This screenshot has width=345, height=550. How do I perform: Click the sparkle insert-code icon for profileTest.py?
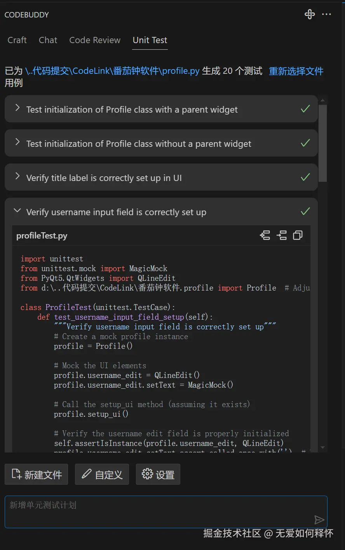tap(265, 235)
